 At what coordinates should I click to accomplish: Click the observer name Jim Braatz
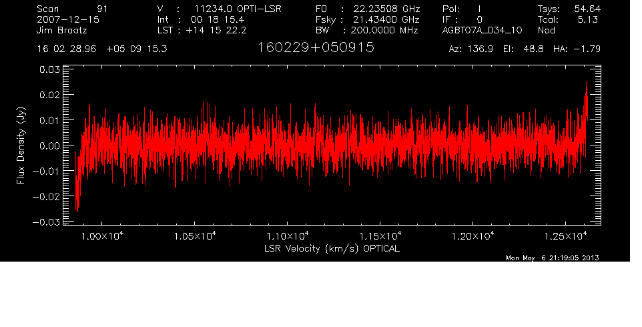62,30
